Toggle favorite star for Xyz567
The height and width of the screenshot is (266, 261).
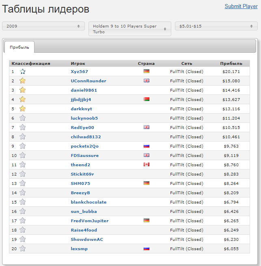point(23,72)
